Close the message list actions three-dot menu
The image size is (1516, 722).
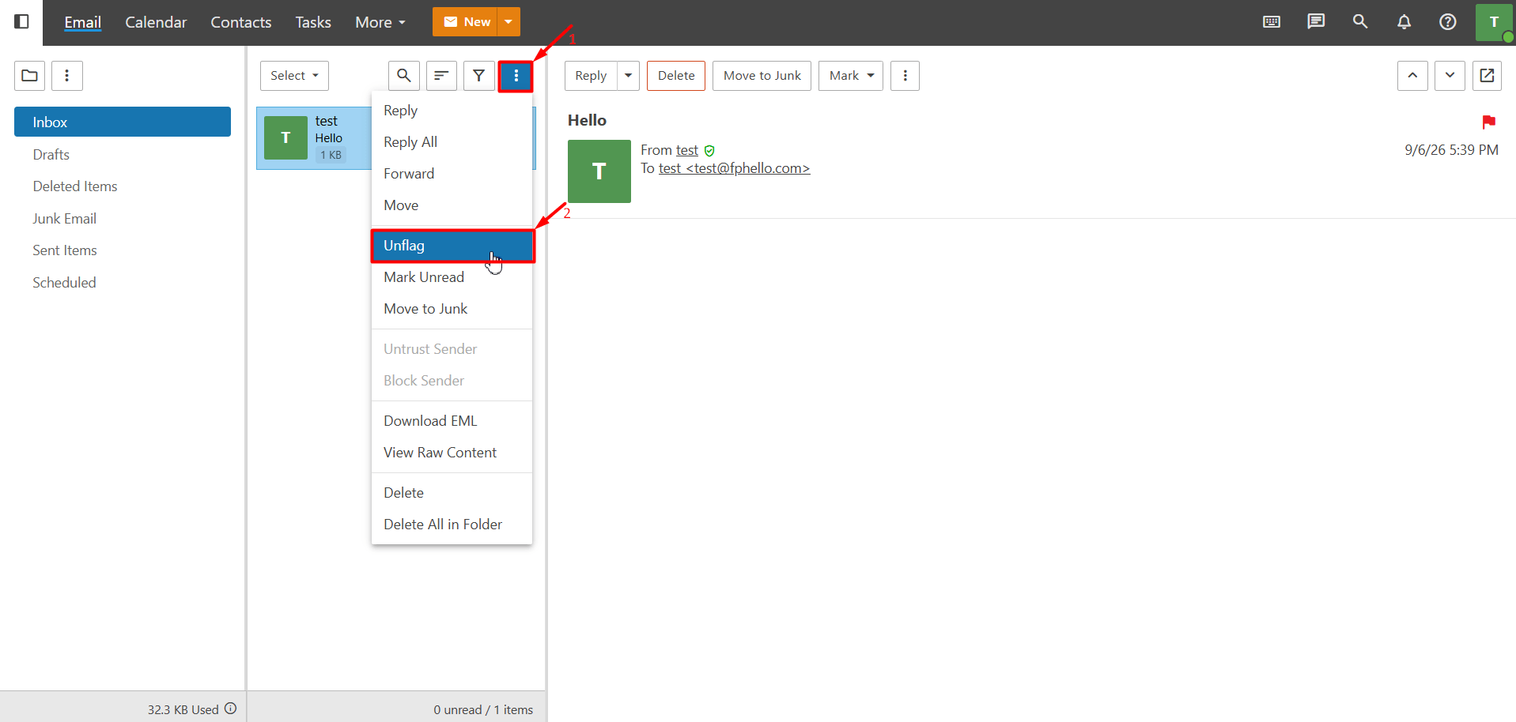tap(516, 76)
